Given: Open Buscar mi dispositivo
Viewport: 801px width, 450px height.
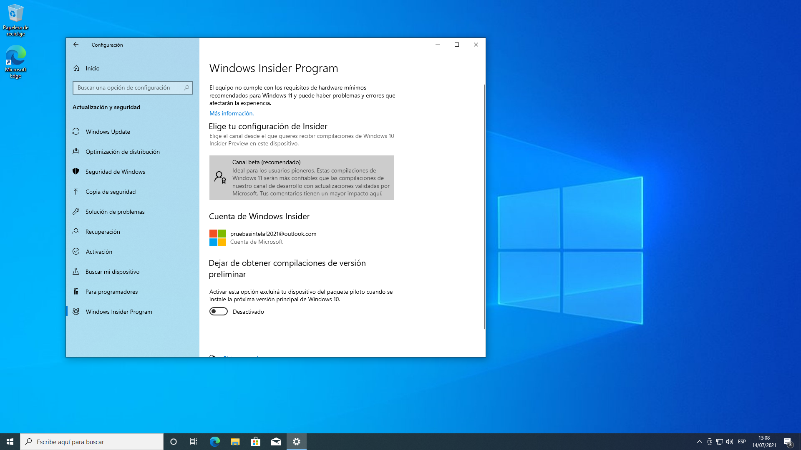Looking at the screenshot, I should point(112,272).
